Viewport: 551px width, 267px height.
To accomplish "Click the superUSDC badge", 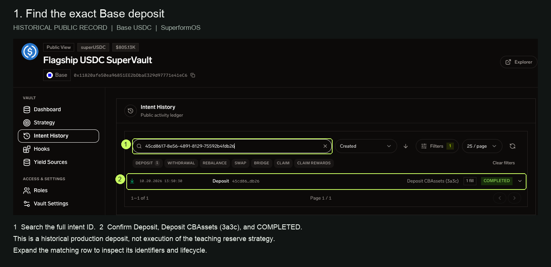I will coord(93,47).
